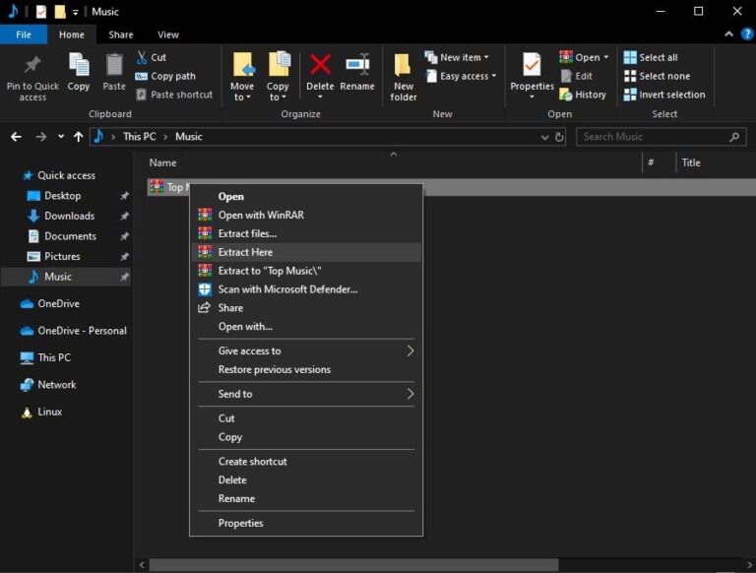
Task: Select Quick access in navigation pane
Action: pyautogui.click(x=67, y=175)
